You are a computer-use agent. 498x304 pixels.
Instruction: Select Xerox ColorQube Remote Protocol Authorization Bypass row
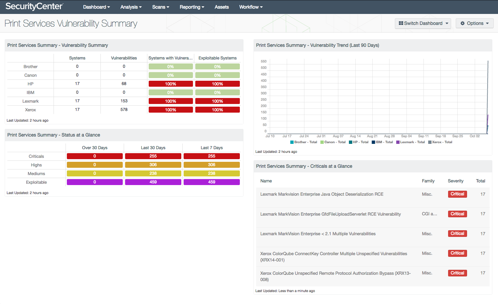[373, 276]
